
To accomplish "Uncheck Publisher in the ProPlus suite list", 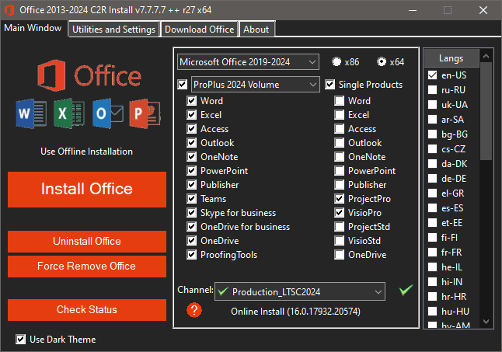I will [192, 185].
